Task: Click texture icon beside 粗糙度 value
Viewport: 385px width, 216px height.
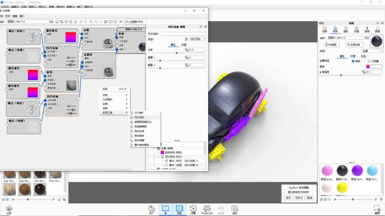Action: pyautogui.click(x=364, y=72)
